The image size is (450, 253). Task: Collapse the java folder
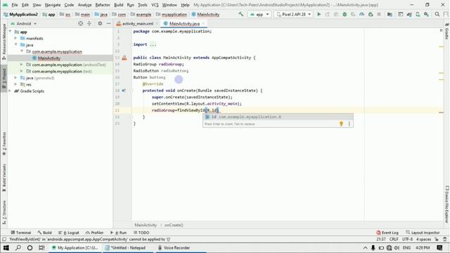16,45
